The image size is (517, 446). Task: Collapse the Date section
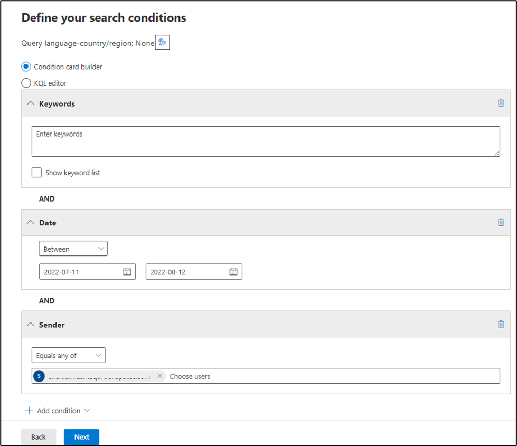tap(30, 223)
